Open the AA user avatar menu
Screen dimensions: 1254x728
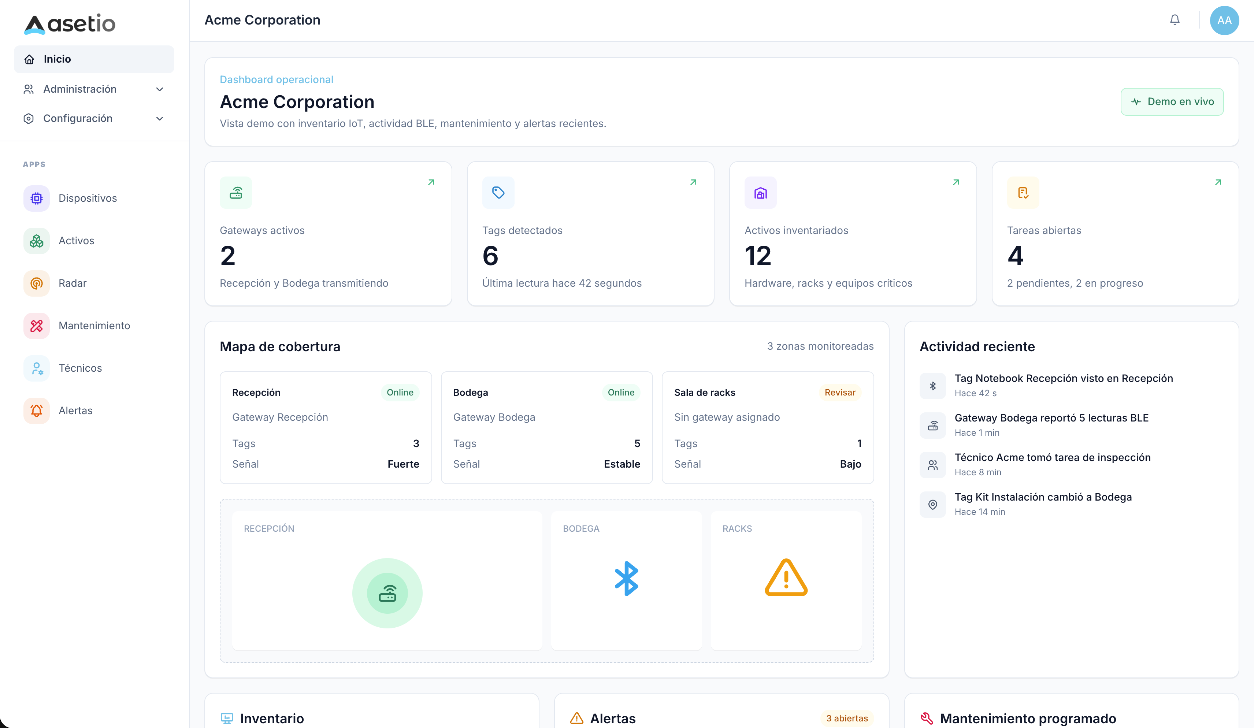[x=1224, y=21]
